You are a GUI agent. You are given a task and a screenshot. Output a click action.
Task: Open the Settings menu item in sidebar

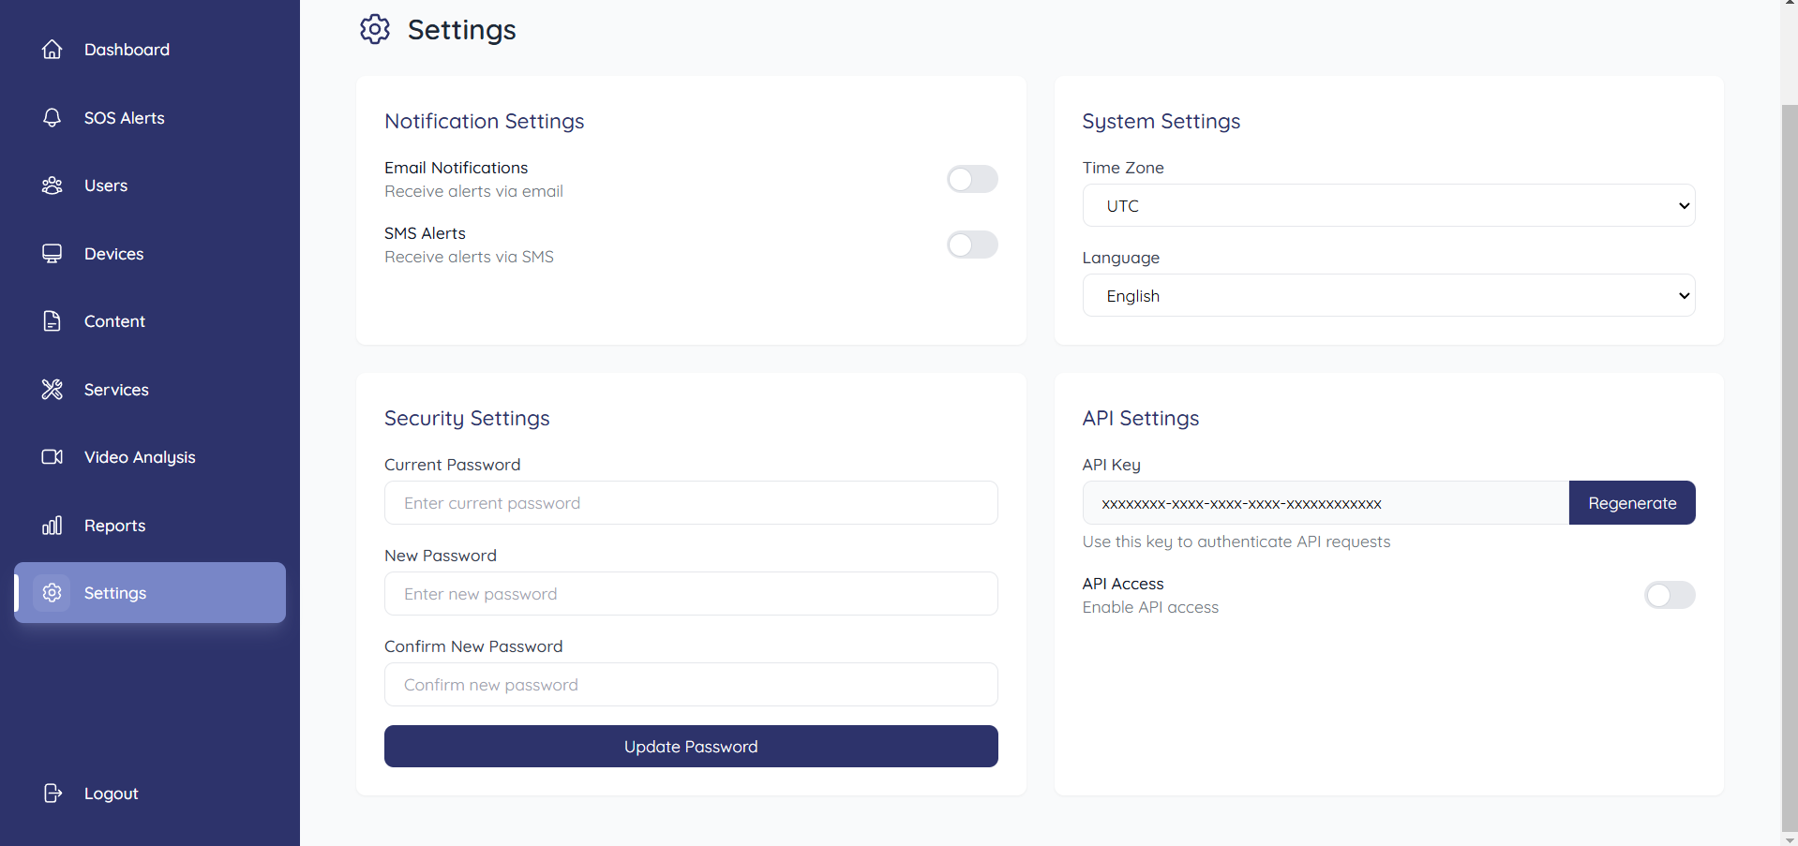(150, 593)
